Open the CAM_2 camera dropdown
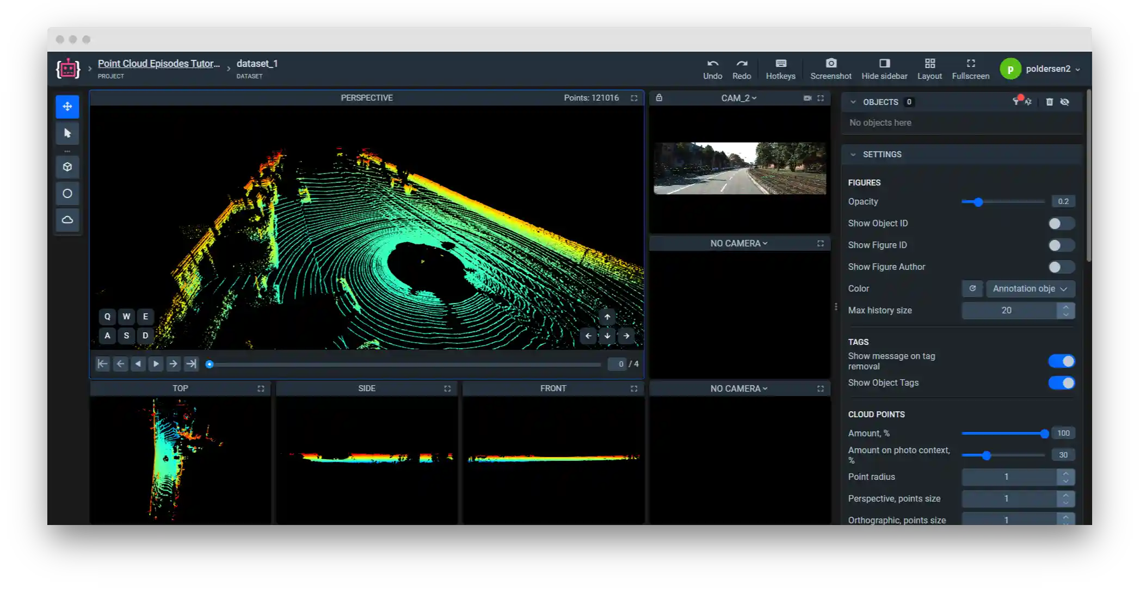The width and height of the screenshot is (1140, 593). tap(738, 98)
